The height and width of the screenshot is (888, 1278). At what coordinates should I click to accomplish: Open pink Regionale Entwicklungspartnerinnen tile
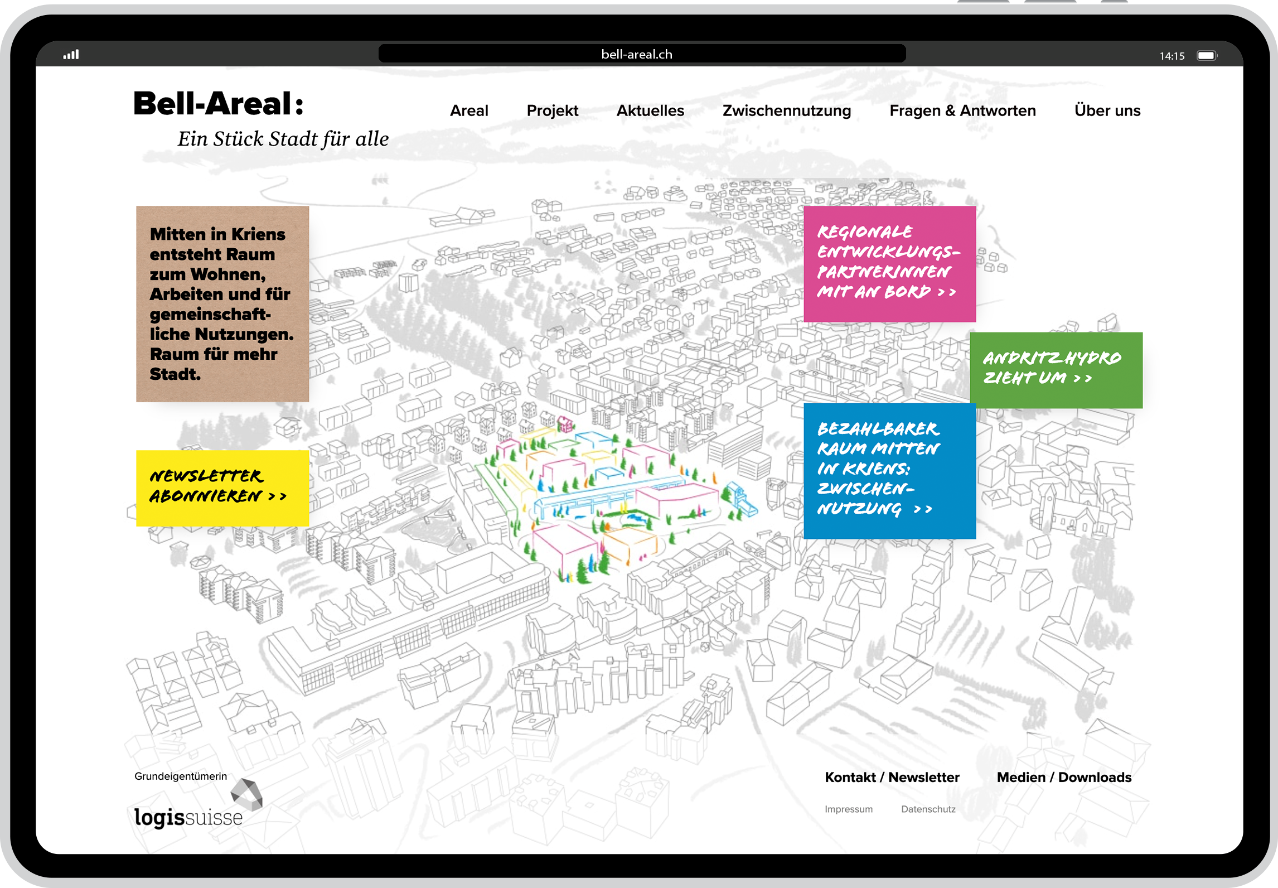point(889,263)
